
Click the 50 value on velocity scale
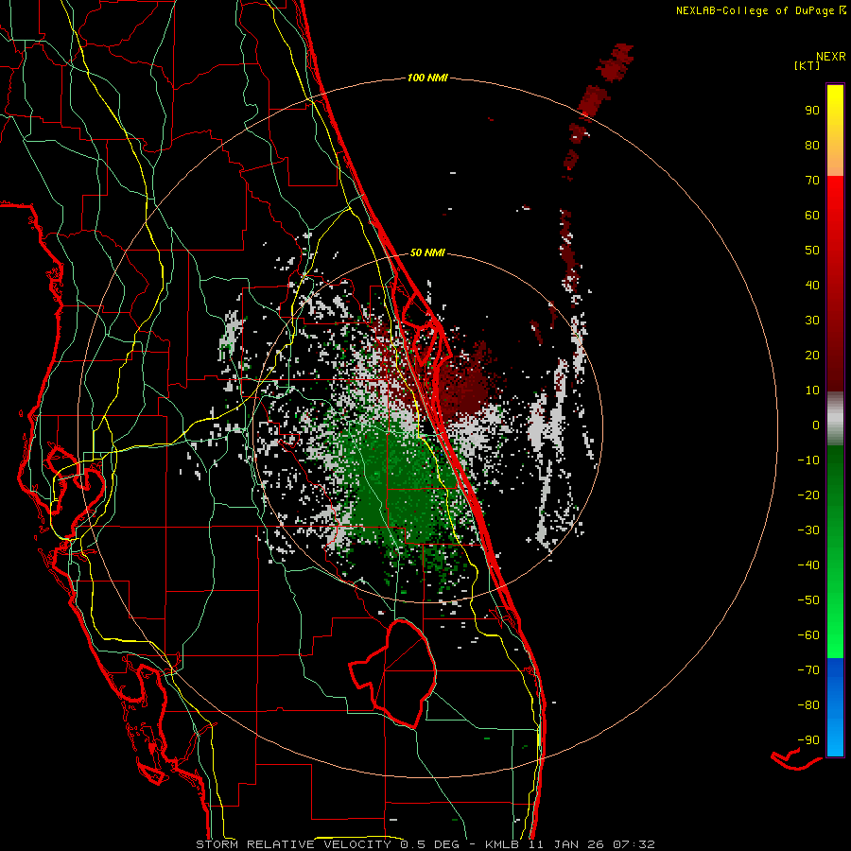(x=812, y=251)
